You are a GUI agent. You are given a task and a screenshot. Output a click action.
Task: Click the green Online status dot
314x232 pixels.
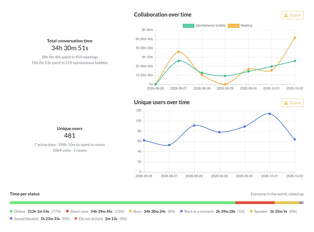(11, 211)
